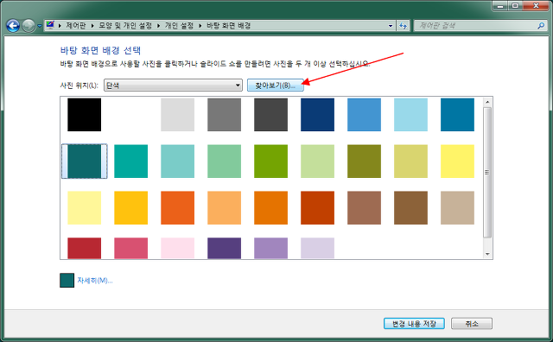
Task: Pick the navy blue swatch
Action: point(317,115)
